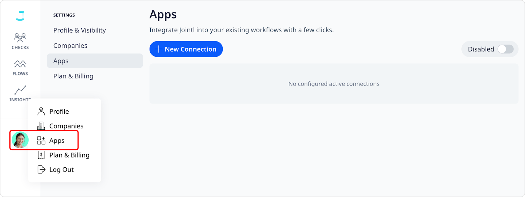This screenshot has height=197, width=525.
Task: Select Apps in the popup menu
Action: pos(57,140)
